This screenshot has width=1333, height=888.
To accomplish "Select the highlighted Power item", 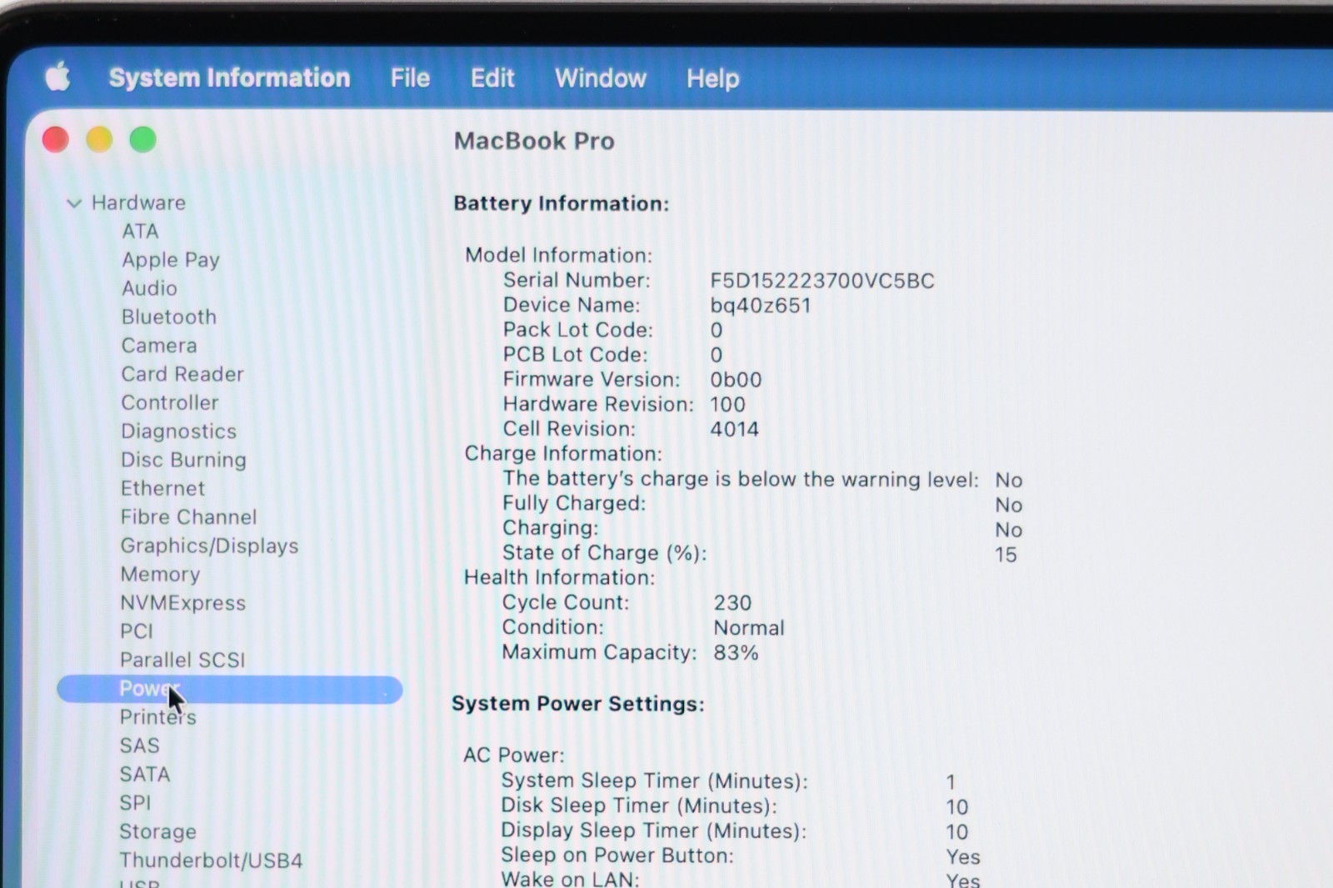I will point(229,689).
